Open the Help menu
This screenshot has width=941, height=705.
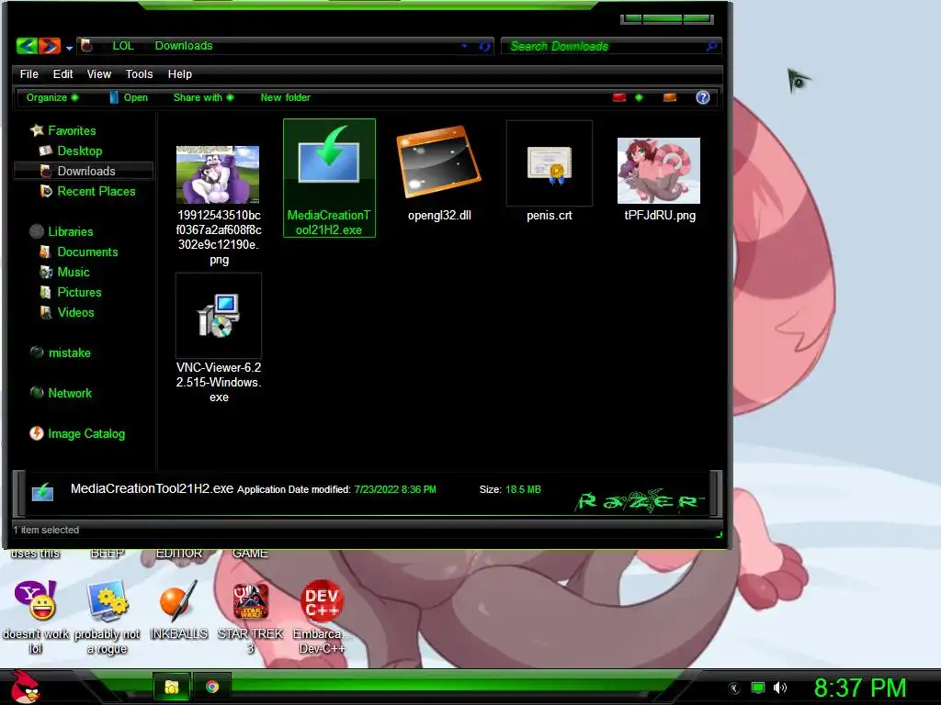click(x=179, y=74)
